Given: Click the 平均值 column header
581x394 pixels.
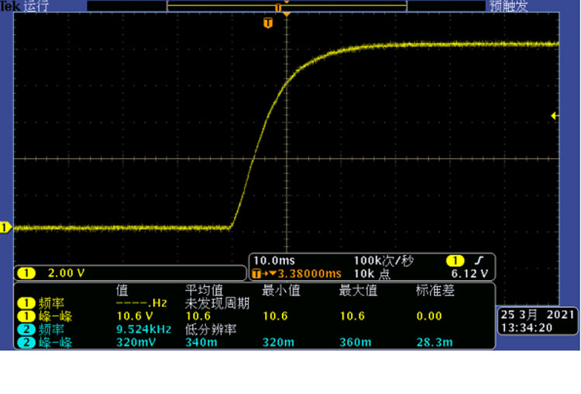Looking at the screenshot, I should (x=205, y=290).
